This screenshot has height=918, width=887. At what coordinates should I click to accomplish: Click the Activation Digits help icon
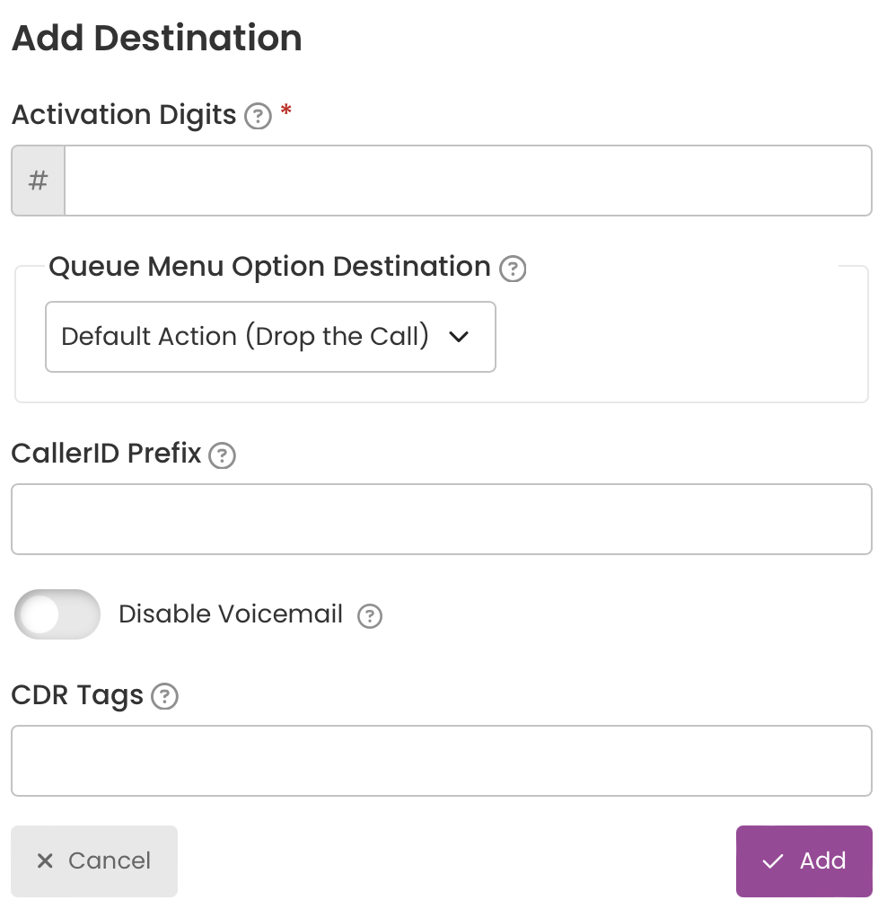tap(258, 116)
